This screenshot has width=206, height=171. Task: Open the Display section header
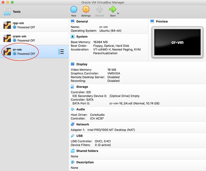pos(82,64)
